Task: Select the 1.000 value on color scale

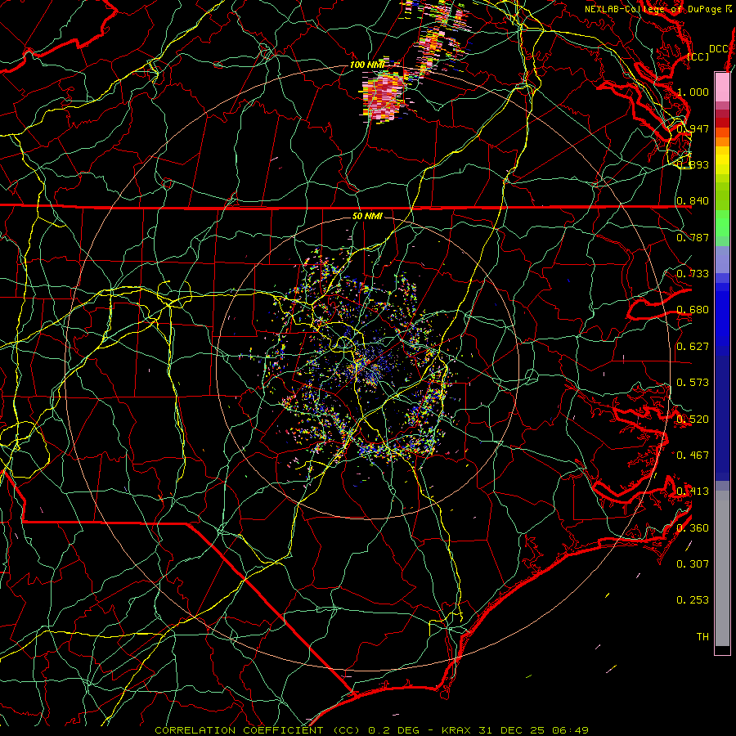Action: point(693,92)
